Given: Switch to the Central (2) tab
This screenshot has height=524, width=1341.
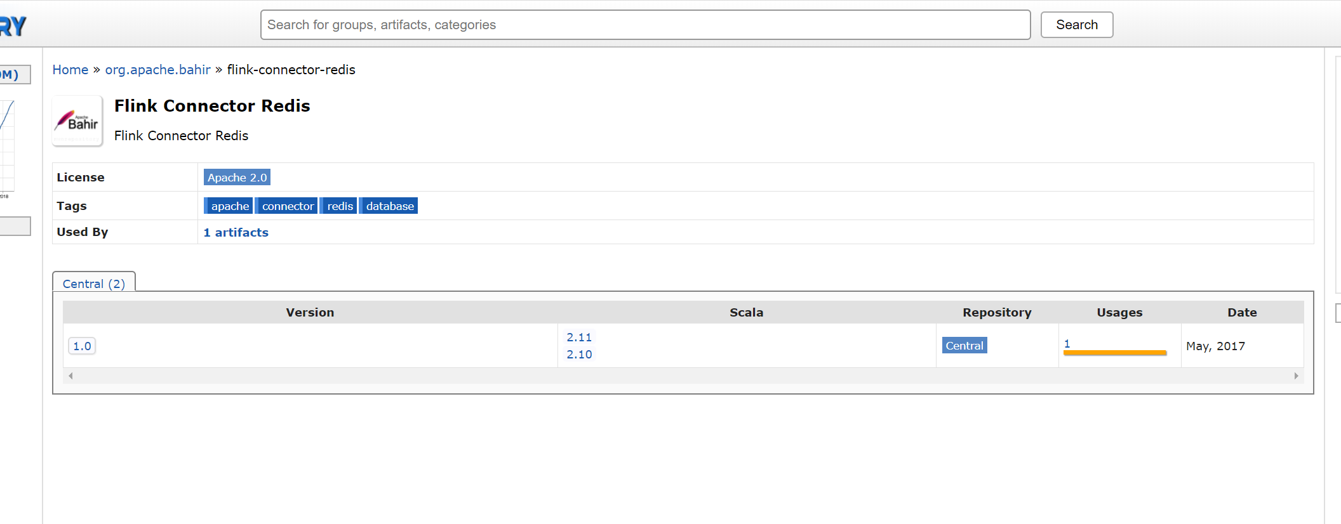Looking at the screenshot, I should coord(94,284).
